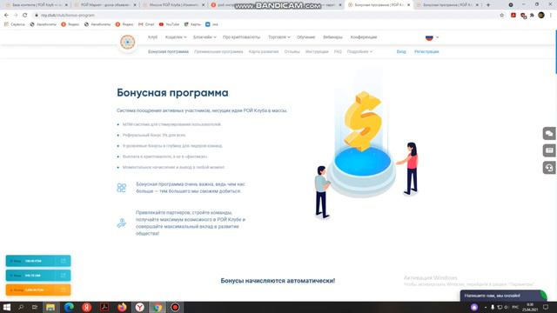Open Windows Start menu
The image size is (557, 313).
pyautogui.click(x=7, y=307)
